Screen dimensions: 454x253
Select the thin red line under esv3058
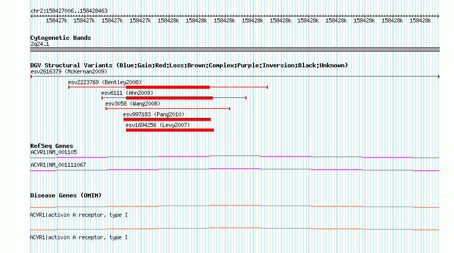point(168,109)
